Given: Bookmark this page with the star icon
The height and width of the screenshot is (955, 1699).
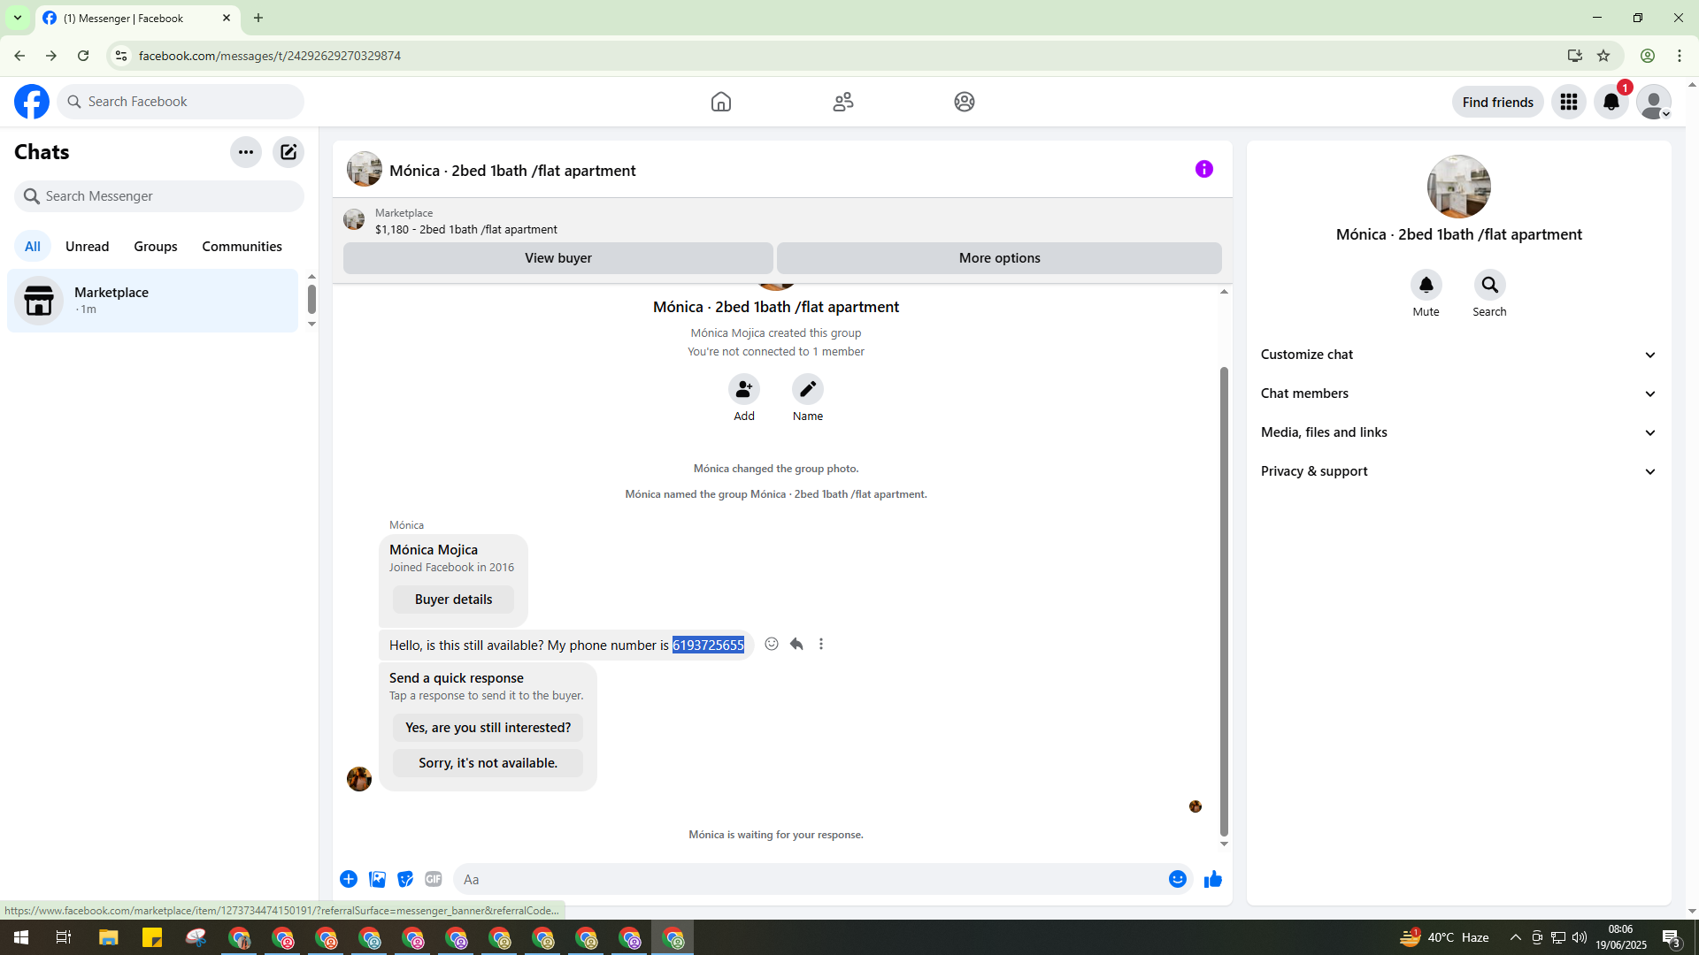Looking at the screenshot, I should point(1603,56).
